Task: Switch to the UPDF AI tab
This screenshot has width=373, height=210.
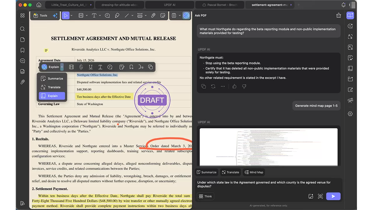Action: point(170,5)
